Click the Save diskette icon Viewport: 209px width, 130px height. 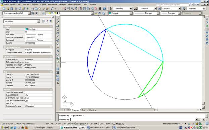pyautogui.click(x=12, y=9)
